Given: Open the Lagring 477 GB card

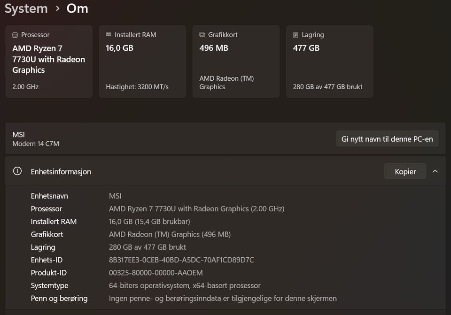Looking at the screenshot, I should [x=330, y=61].
